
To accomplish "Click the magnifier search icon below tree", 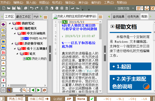I will tap(24, 90).
